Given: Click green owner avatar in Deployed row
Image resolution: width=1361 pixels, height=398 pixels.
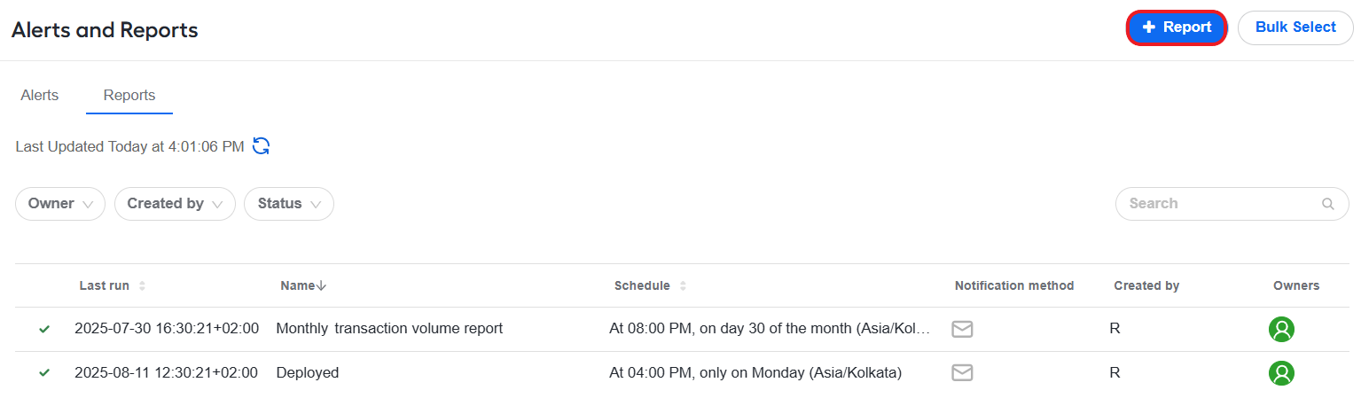Looking at the screenshot, I should [1281, 373].
